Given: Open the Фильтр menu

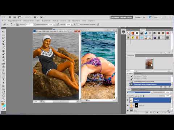Looking at the screenshot, I should coord(55,21).
